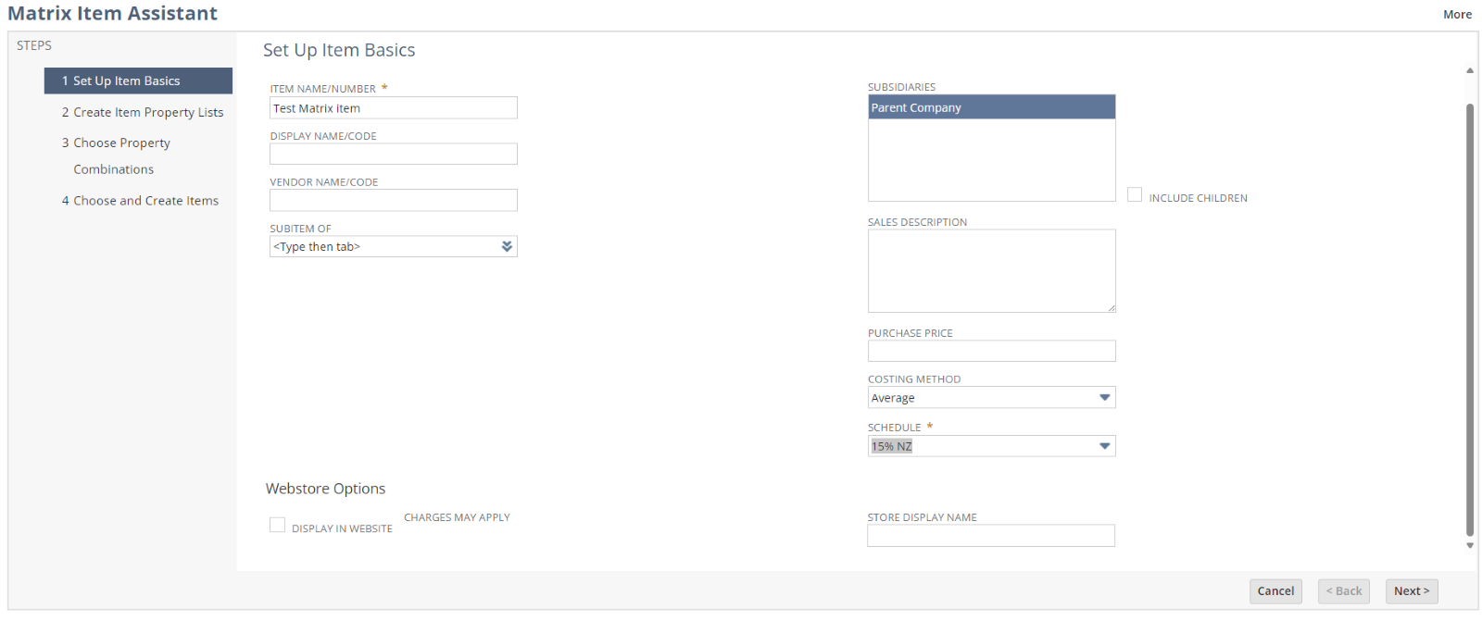Select Parent Company in Subsidiaries list

click(990, 107)
